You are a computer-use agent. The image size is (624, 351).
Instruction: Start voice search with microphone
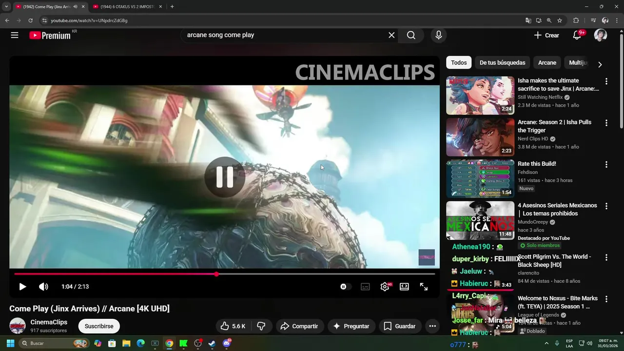[439, 35]
